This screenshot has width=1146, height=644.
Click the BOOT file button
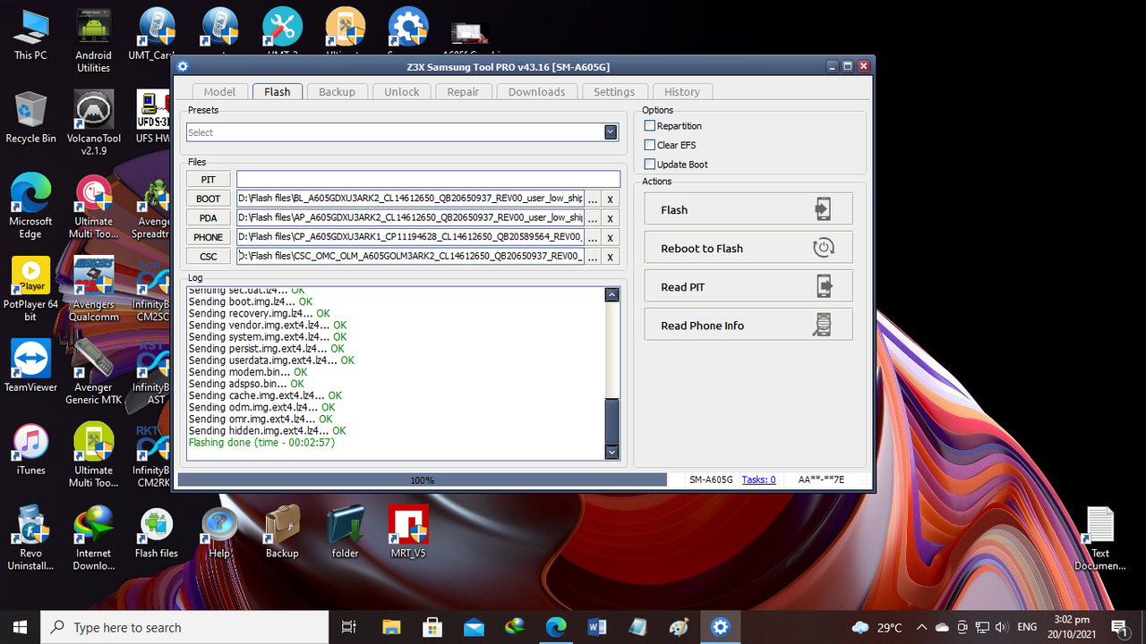[209, 199]
